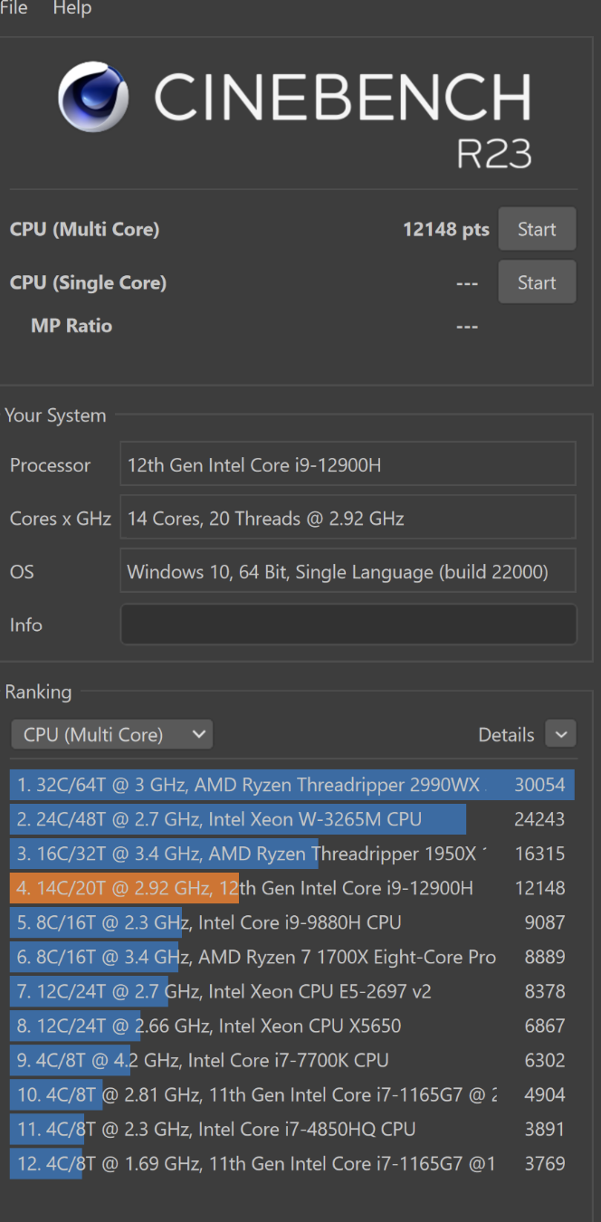
Task: Select the Xeon E5-2697 v2 ranking row
Action: (x=292, y=991)
